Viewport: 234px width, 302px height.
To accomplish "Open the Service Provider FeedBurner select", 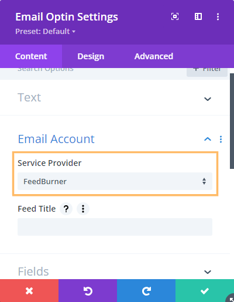I will (x=115, y=181).
